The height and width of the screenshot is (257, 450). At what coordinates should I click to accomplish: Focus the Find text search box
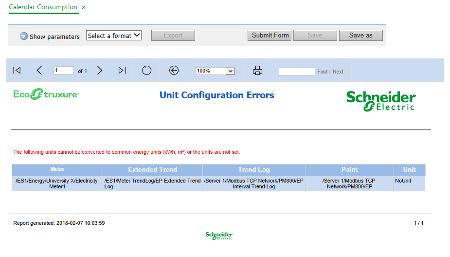coord(297,72)
